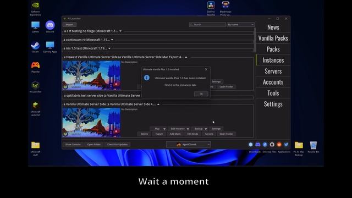Viewport: 352px width, 198px height.
Task: Select the Instances tab
Action: (x=273, y=60)
